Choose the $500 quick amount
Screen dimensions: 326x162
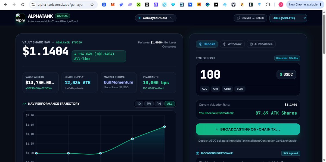pyautogui.click(x=240, y=89)
